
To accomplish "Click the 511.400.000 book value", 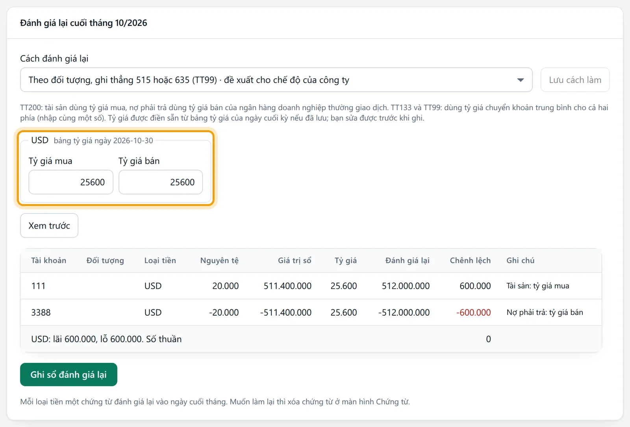I will coord(287,286).
